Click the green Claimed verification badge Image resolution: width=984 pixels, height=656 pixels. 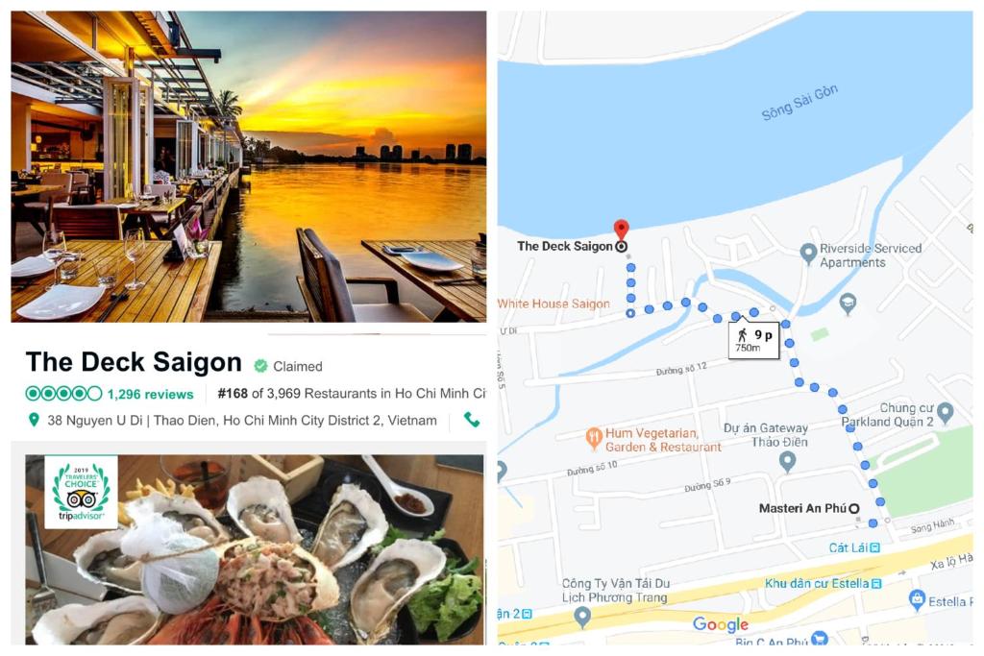coord(260,366)
